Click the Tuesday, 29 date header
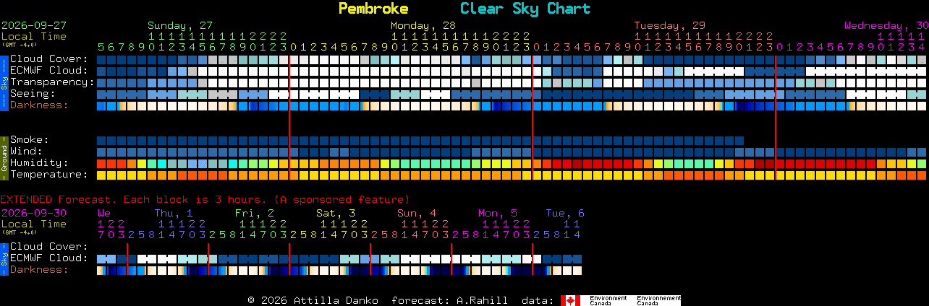The image size is (929, 306). pos(670,25)
